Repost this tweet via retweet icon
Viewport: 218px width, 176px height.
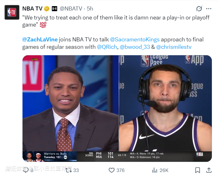click(68, 170)
